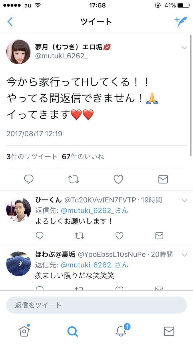Reply to the main tweet

[29, 179]
